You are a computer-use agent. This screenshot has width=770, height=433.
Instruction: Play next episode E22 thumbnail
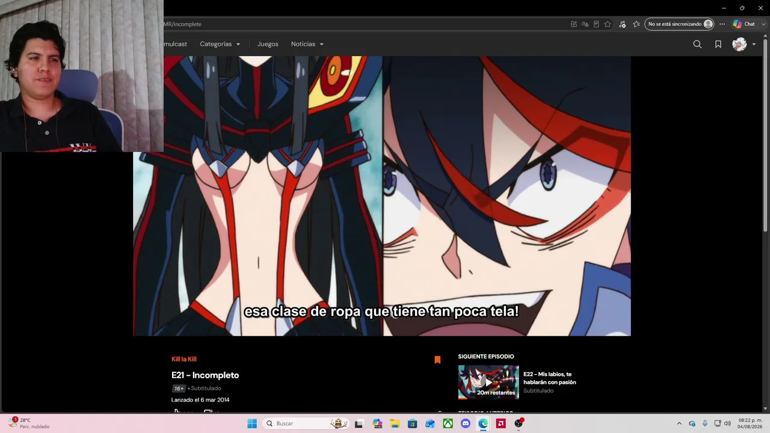488,382
